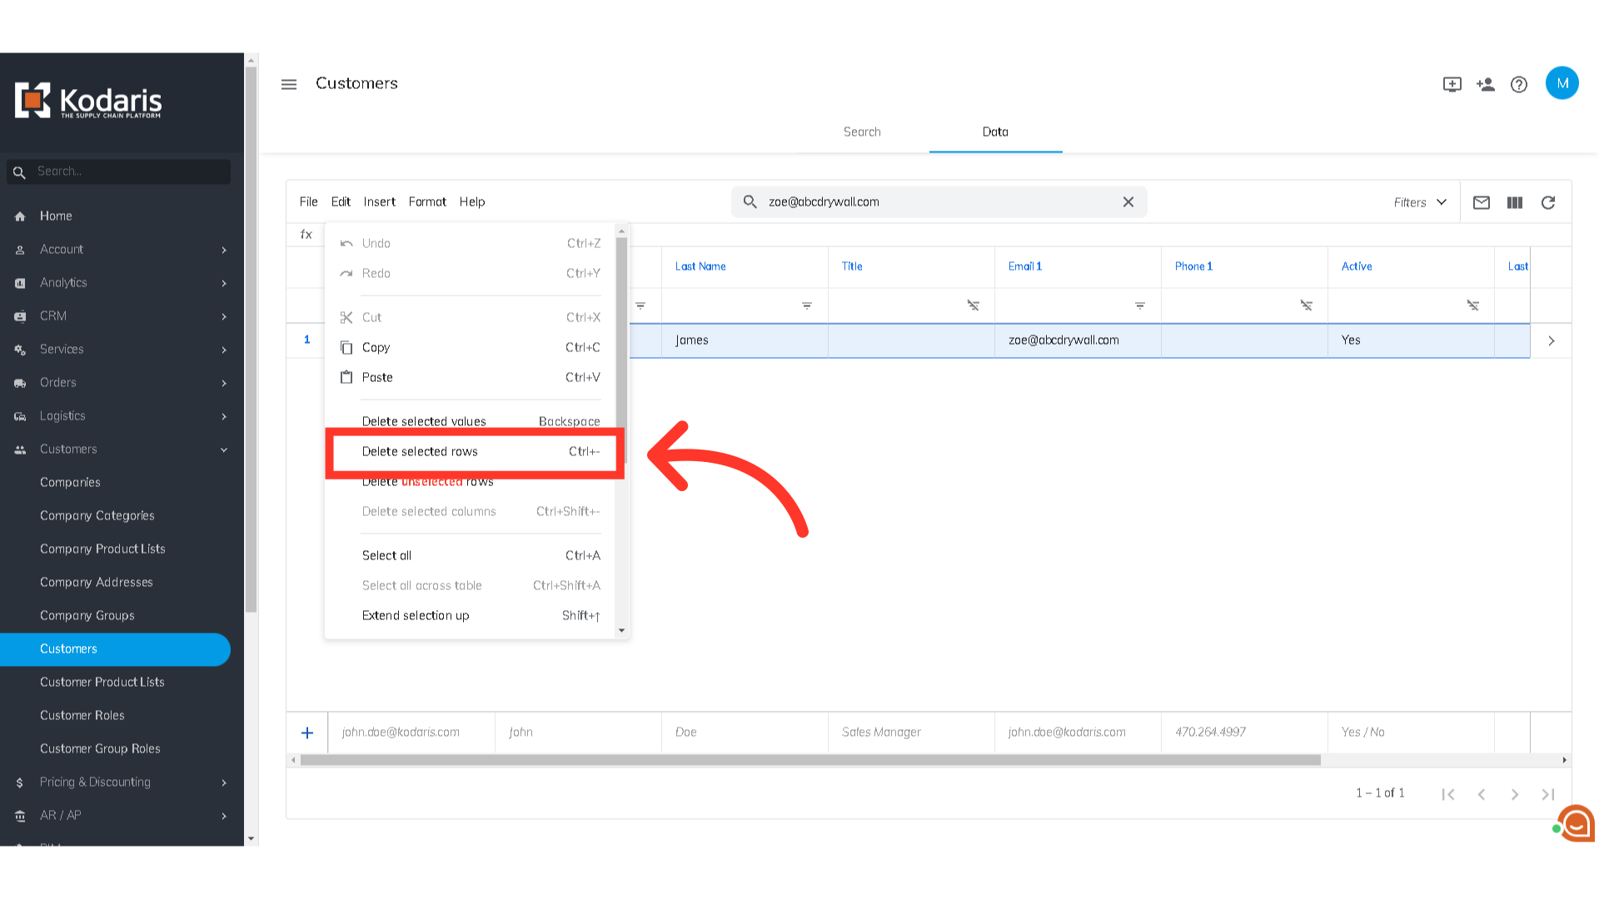Click plus icon to add new row
The image size is (1599, 899).
click(x=307, y=733)
